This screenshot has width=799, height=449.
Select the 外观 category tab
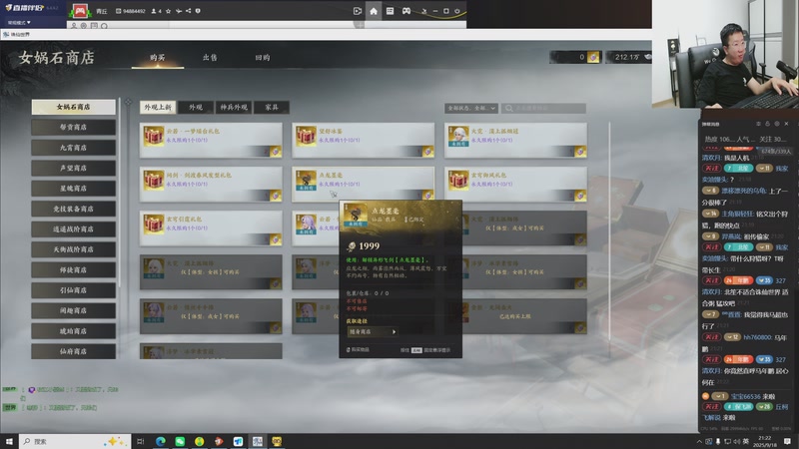196,108
